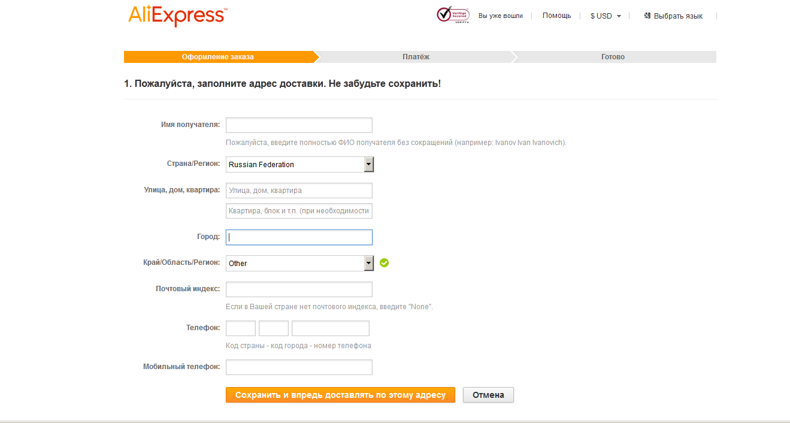Open the Страна/Регион country dropdown

coord(299,164)
